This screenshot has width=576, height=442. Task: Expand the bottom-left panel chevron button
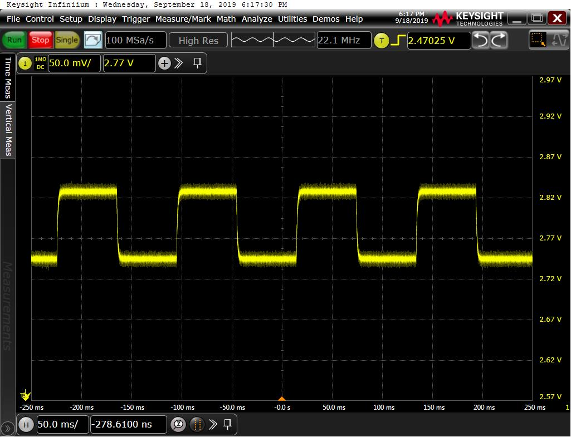(7, 428)
